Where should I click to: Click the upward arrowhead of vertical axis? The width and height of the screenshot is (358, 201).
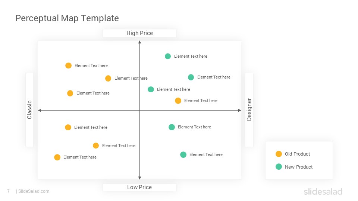coord(140,42)
